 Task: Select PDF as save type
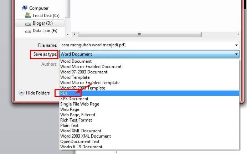(149, 93)
